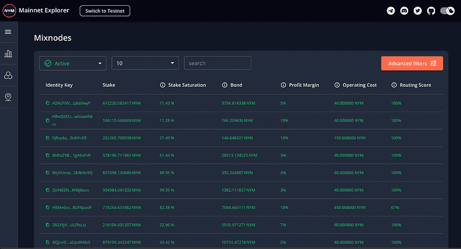Viewport: 461px width, 249px height.
Task: Open the Advanced filters button
Action: (x=411, y=63)
